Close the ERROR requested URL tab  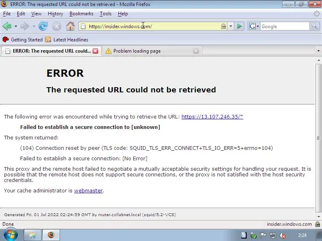(95, 51)
